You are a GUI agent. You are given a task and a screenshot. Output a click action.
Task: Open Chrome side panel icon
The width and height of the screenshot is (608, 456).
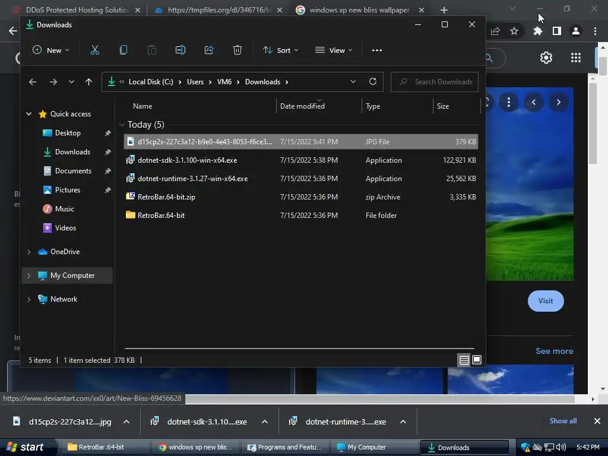pos(557,31)
